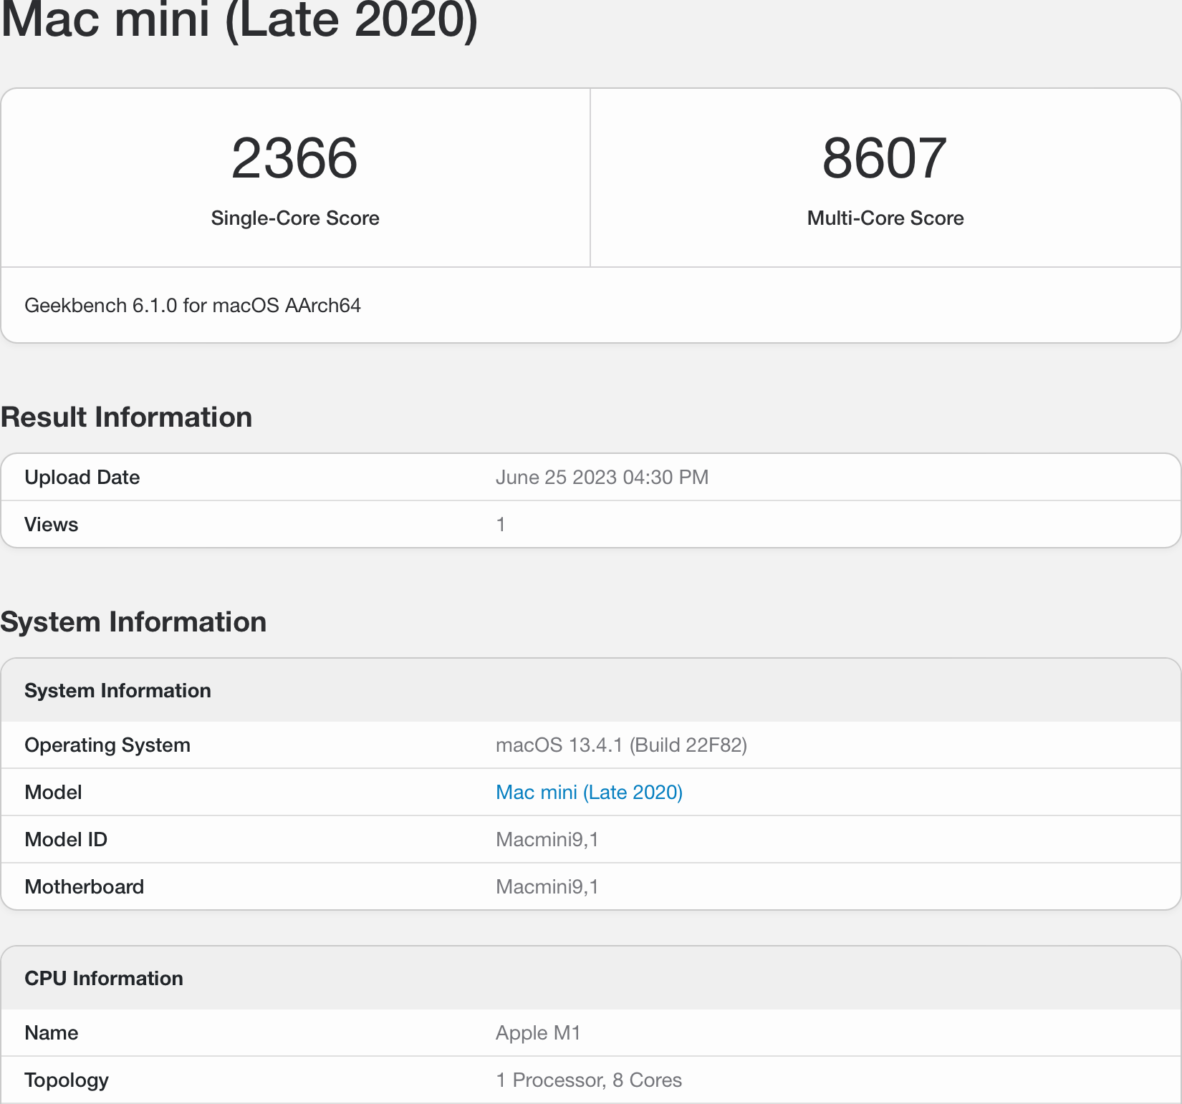The height and width of the screenshot is (1104, 1182).
Task: Click the large System Information section heading
Action: 133,621
